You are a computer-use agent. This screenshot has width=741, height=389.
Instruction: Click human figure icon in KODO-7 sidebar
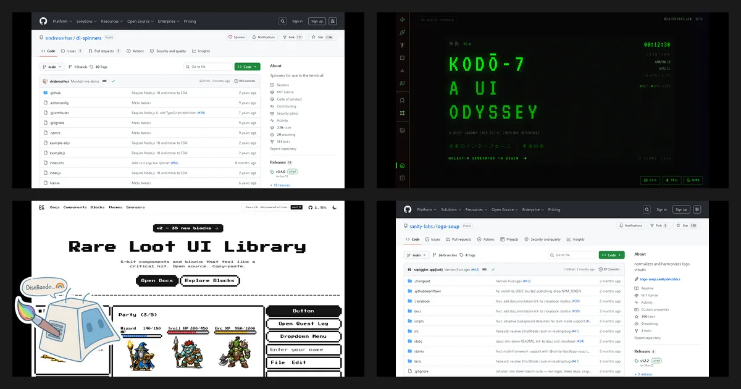point(402,45)
